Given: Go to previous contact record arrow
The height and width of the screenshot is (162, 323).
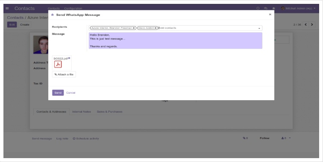Looking at the screenshot, I should [x=306, y=24].
